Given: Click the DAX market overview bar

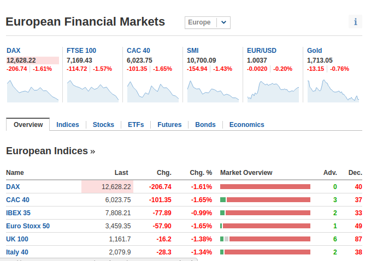Looking at the screenshot, I should coord(265,187).
